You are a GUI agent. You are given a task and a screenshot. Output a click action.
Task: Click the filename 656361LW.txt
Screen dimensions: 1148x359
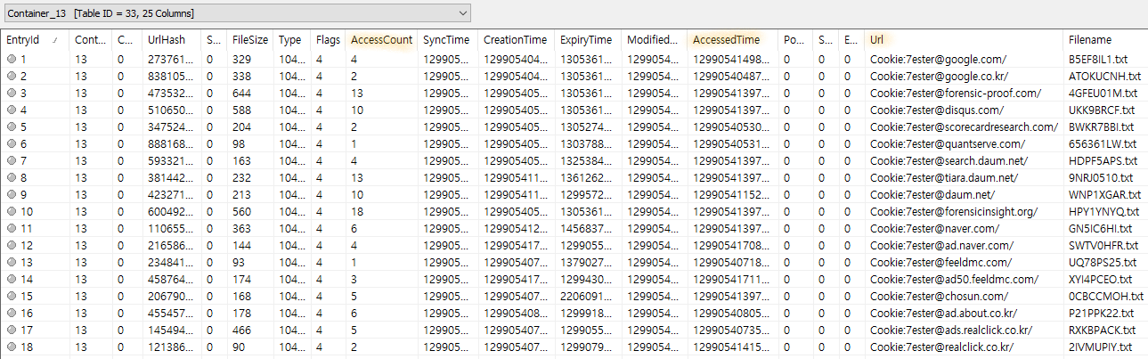click(x=1103, y=143)
